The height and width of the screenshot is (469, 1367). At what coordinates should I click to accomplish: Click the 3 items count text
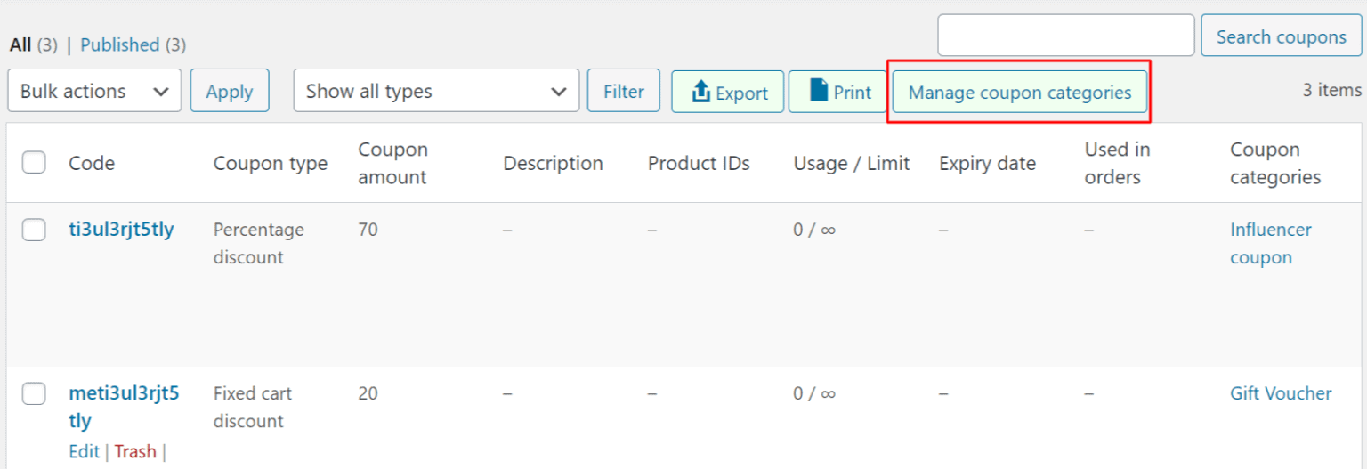[1332, 90]
